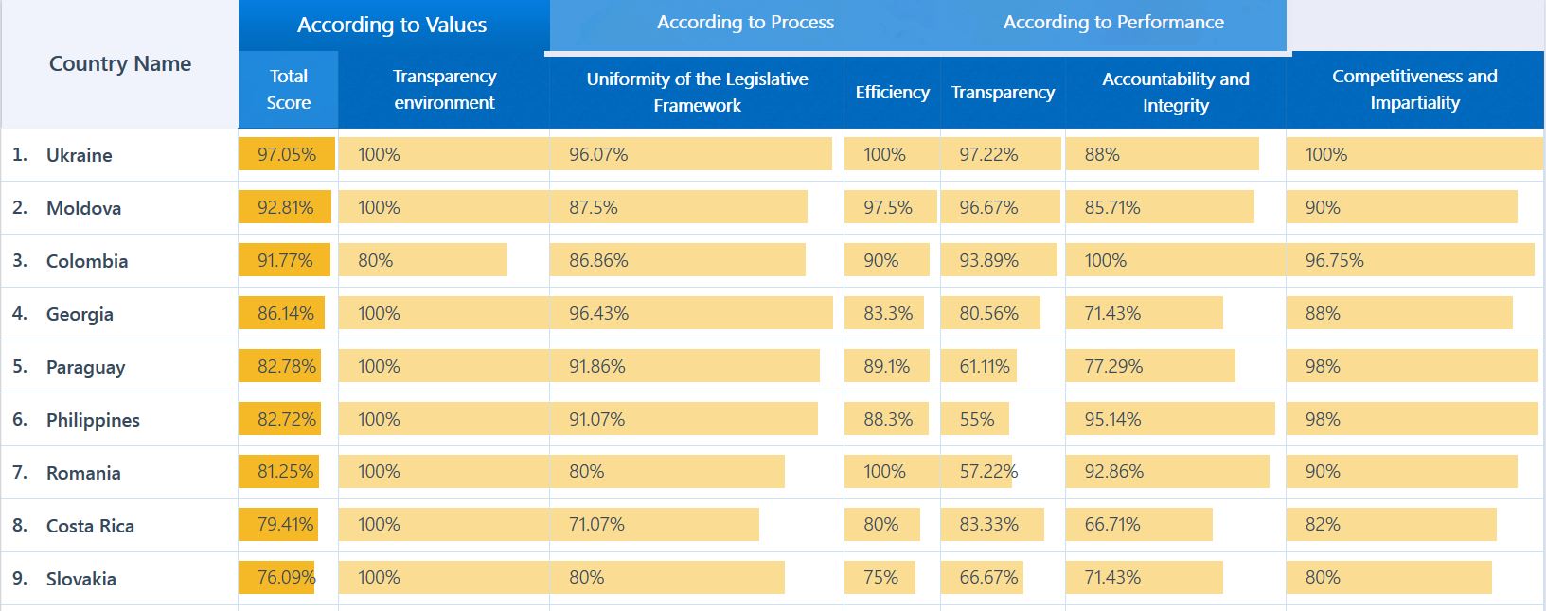Image resolution: width=1546 pixels, height=611 pixels.
Task: Click the Costa Rica country name
Action: (90, 526)
